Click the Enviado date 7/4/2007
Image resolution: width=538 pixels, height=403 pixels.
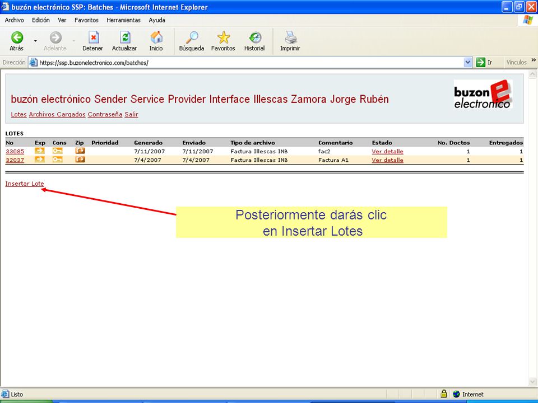[196, 160]
